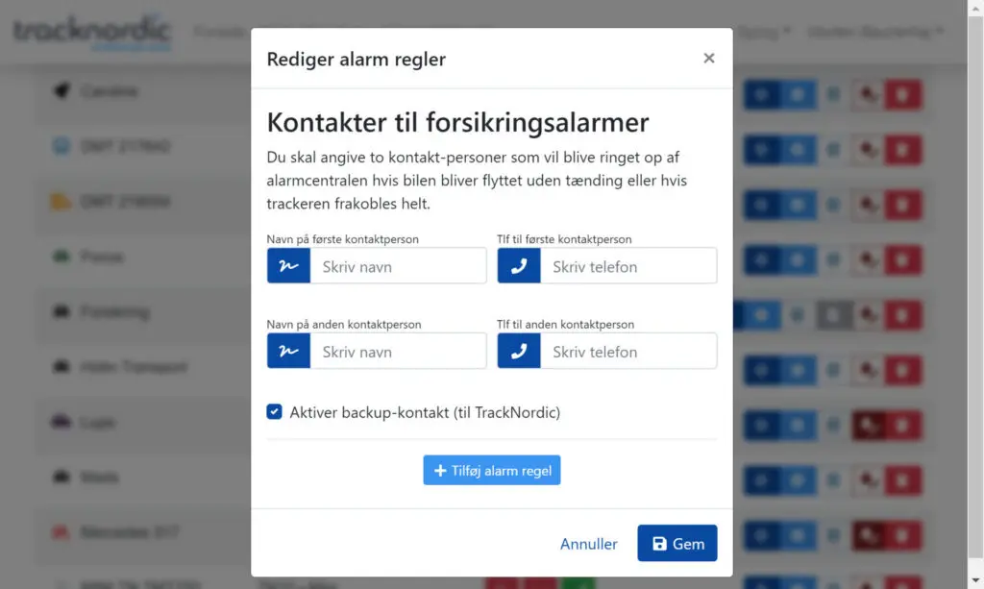Screen dimensions: 984x589
Task: Expand the user account dropdown right of Sprog
Action: (x=874, y=32)
